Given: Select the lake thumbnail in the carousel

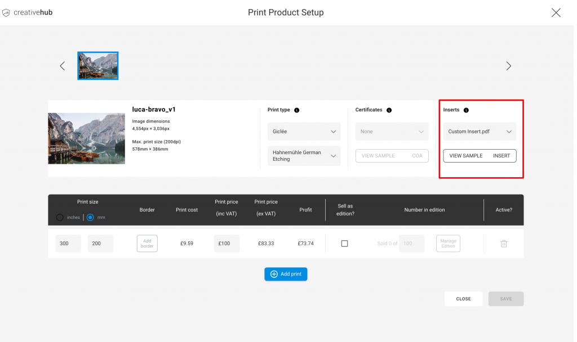Looking at the screenshot, I should click(x=98, y=66).
